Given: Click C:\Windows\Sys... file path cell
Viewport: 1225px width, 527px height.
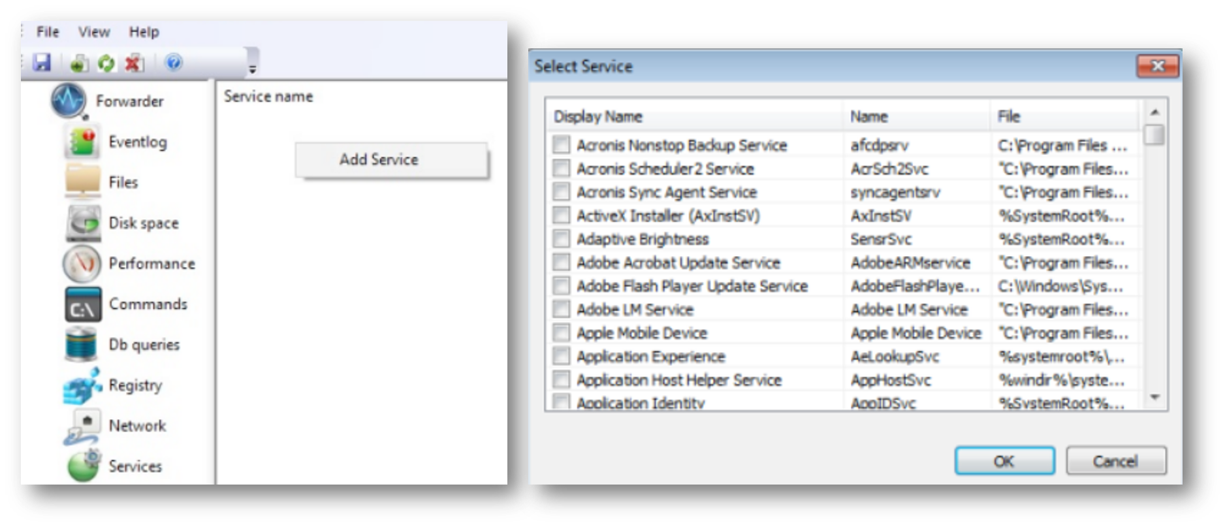Looking at the screenshot, I should 1060,286.
